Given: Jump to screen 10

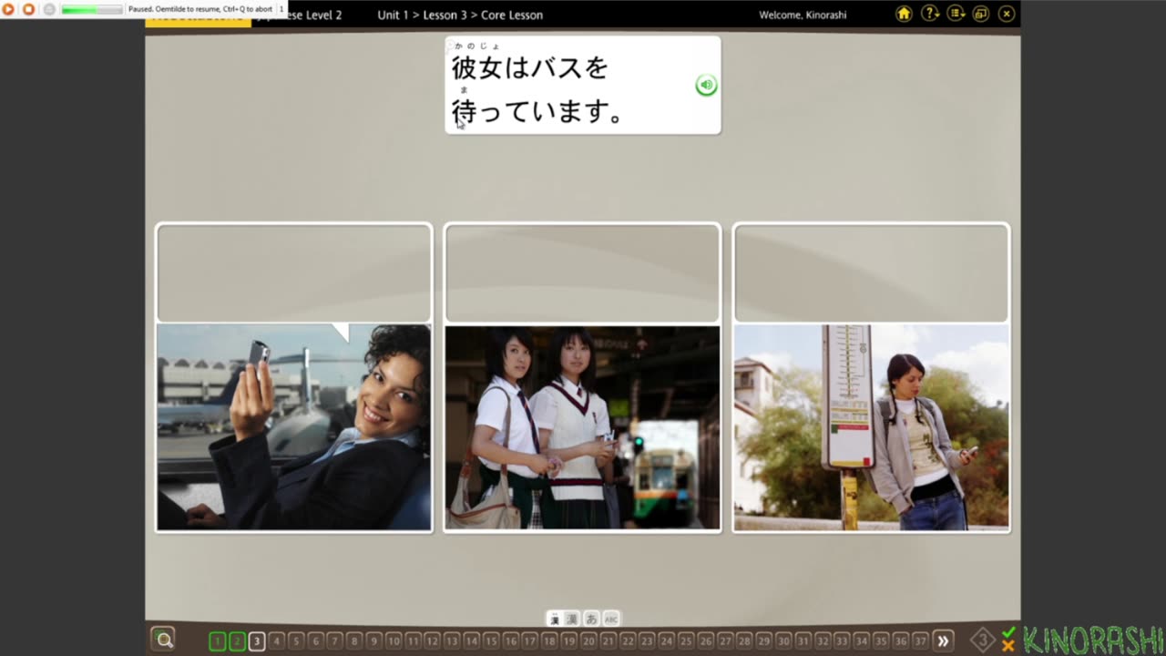Looking at the screenshot, I should (394, 641).
